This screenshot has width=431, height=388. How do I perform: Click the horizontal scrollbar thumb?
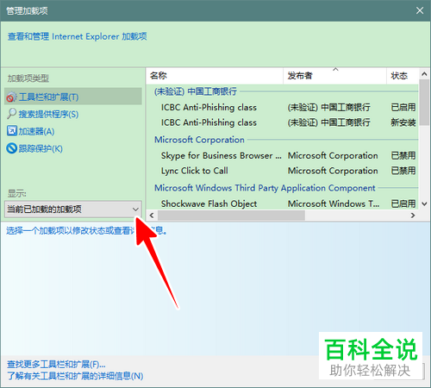(231, 216)
